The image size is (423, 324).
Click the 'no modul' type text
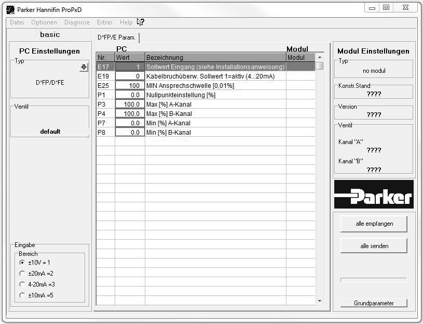[x=374, y=71]
